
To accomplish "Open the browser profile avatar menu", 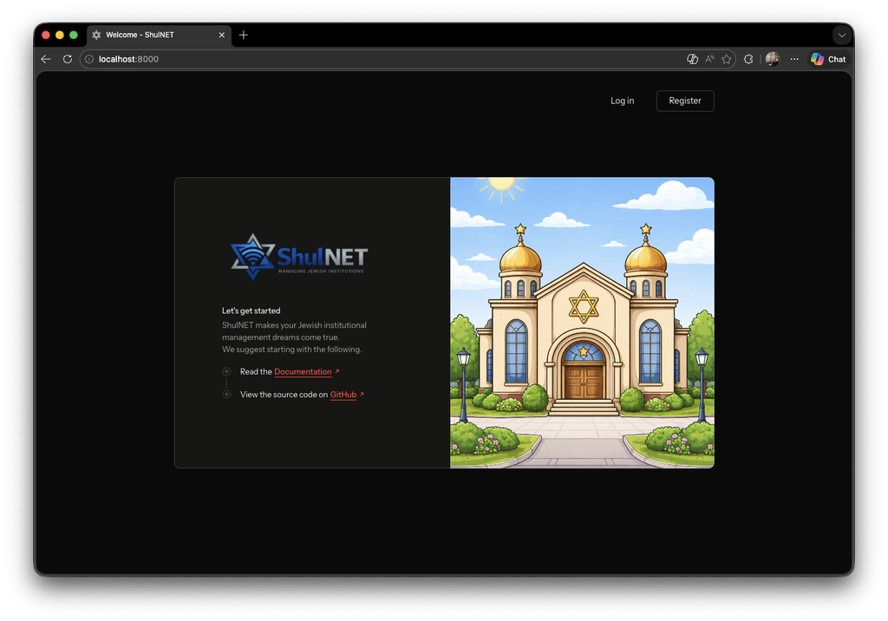I will 773,59.
